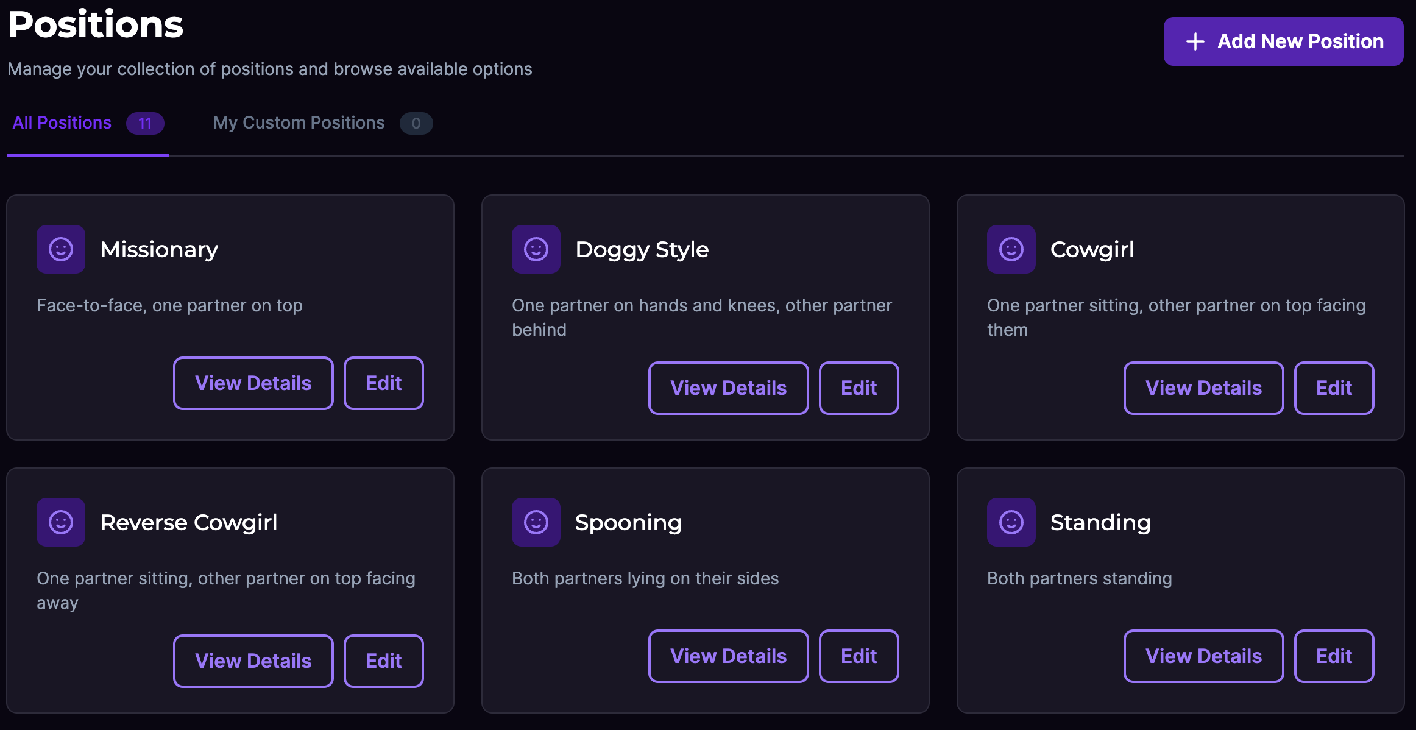The width and height of the screenshot is (1416, 730).
Task: Click 'Manage your collection of positions' subtitle
Action: point(270,69)
